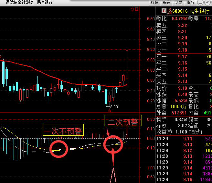
Task: Click the 最低 label
Action: (x=193, y=101)
